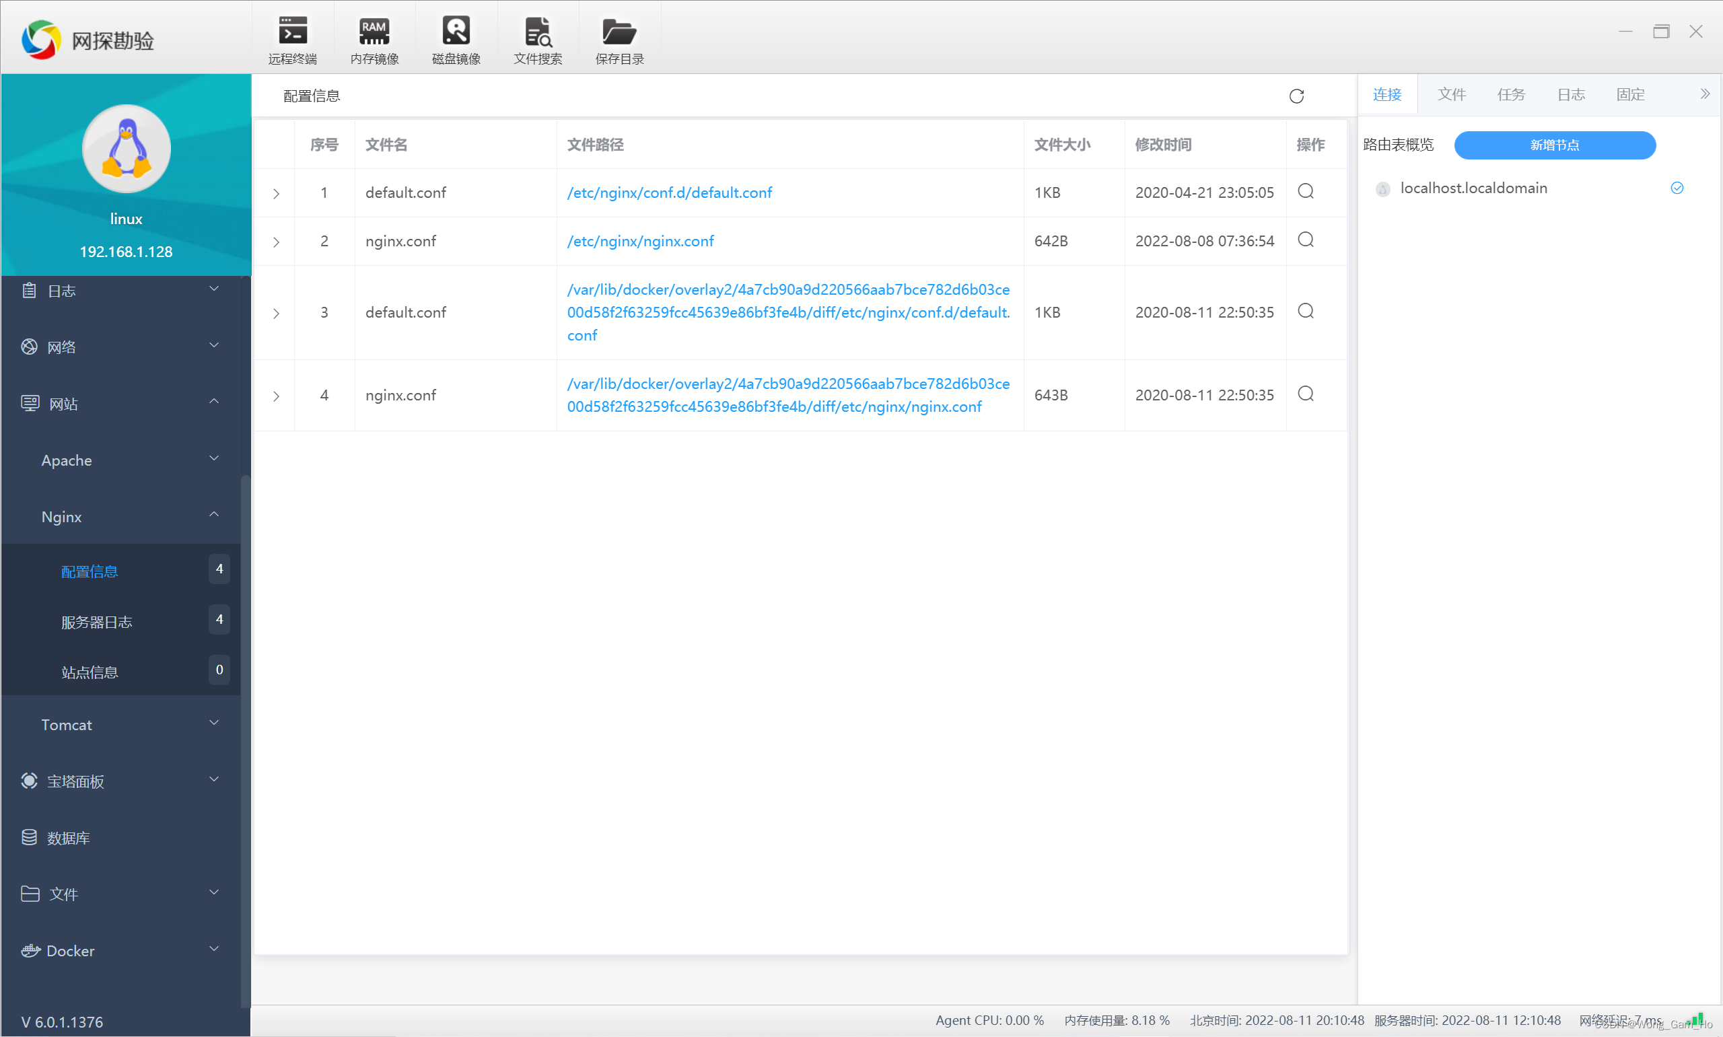Click the 网探勘验 application logo
Image resolution: width=1723 pixels, height=1037 pixels.
click(41, 40)
